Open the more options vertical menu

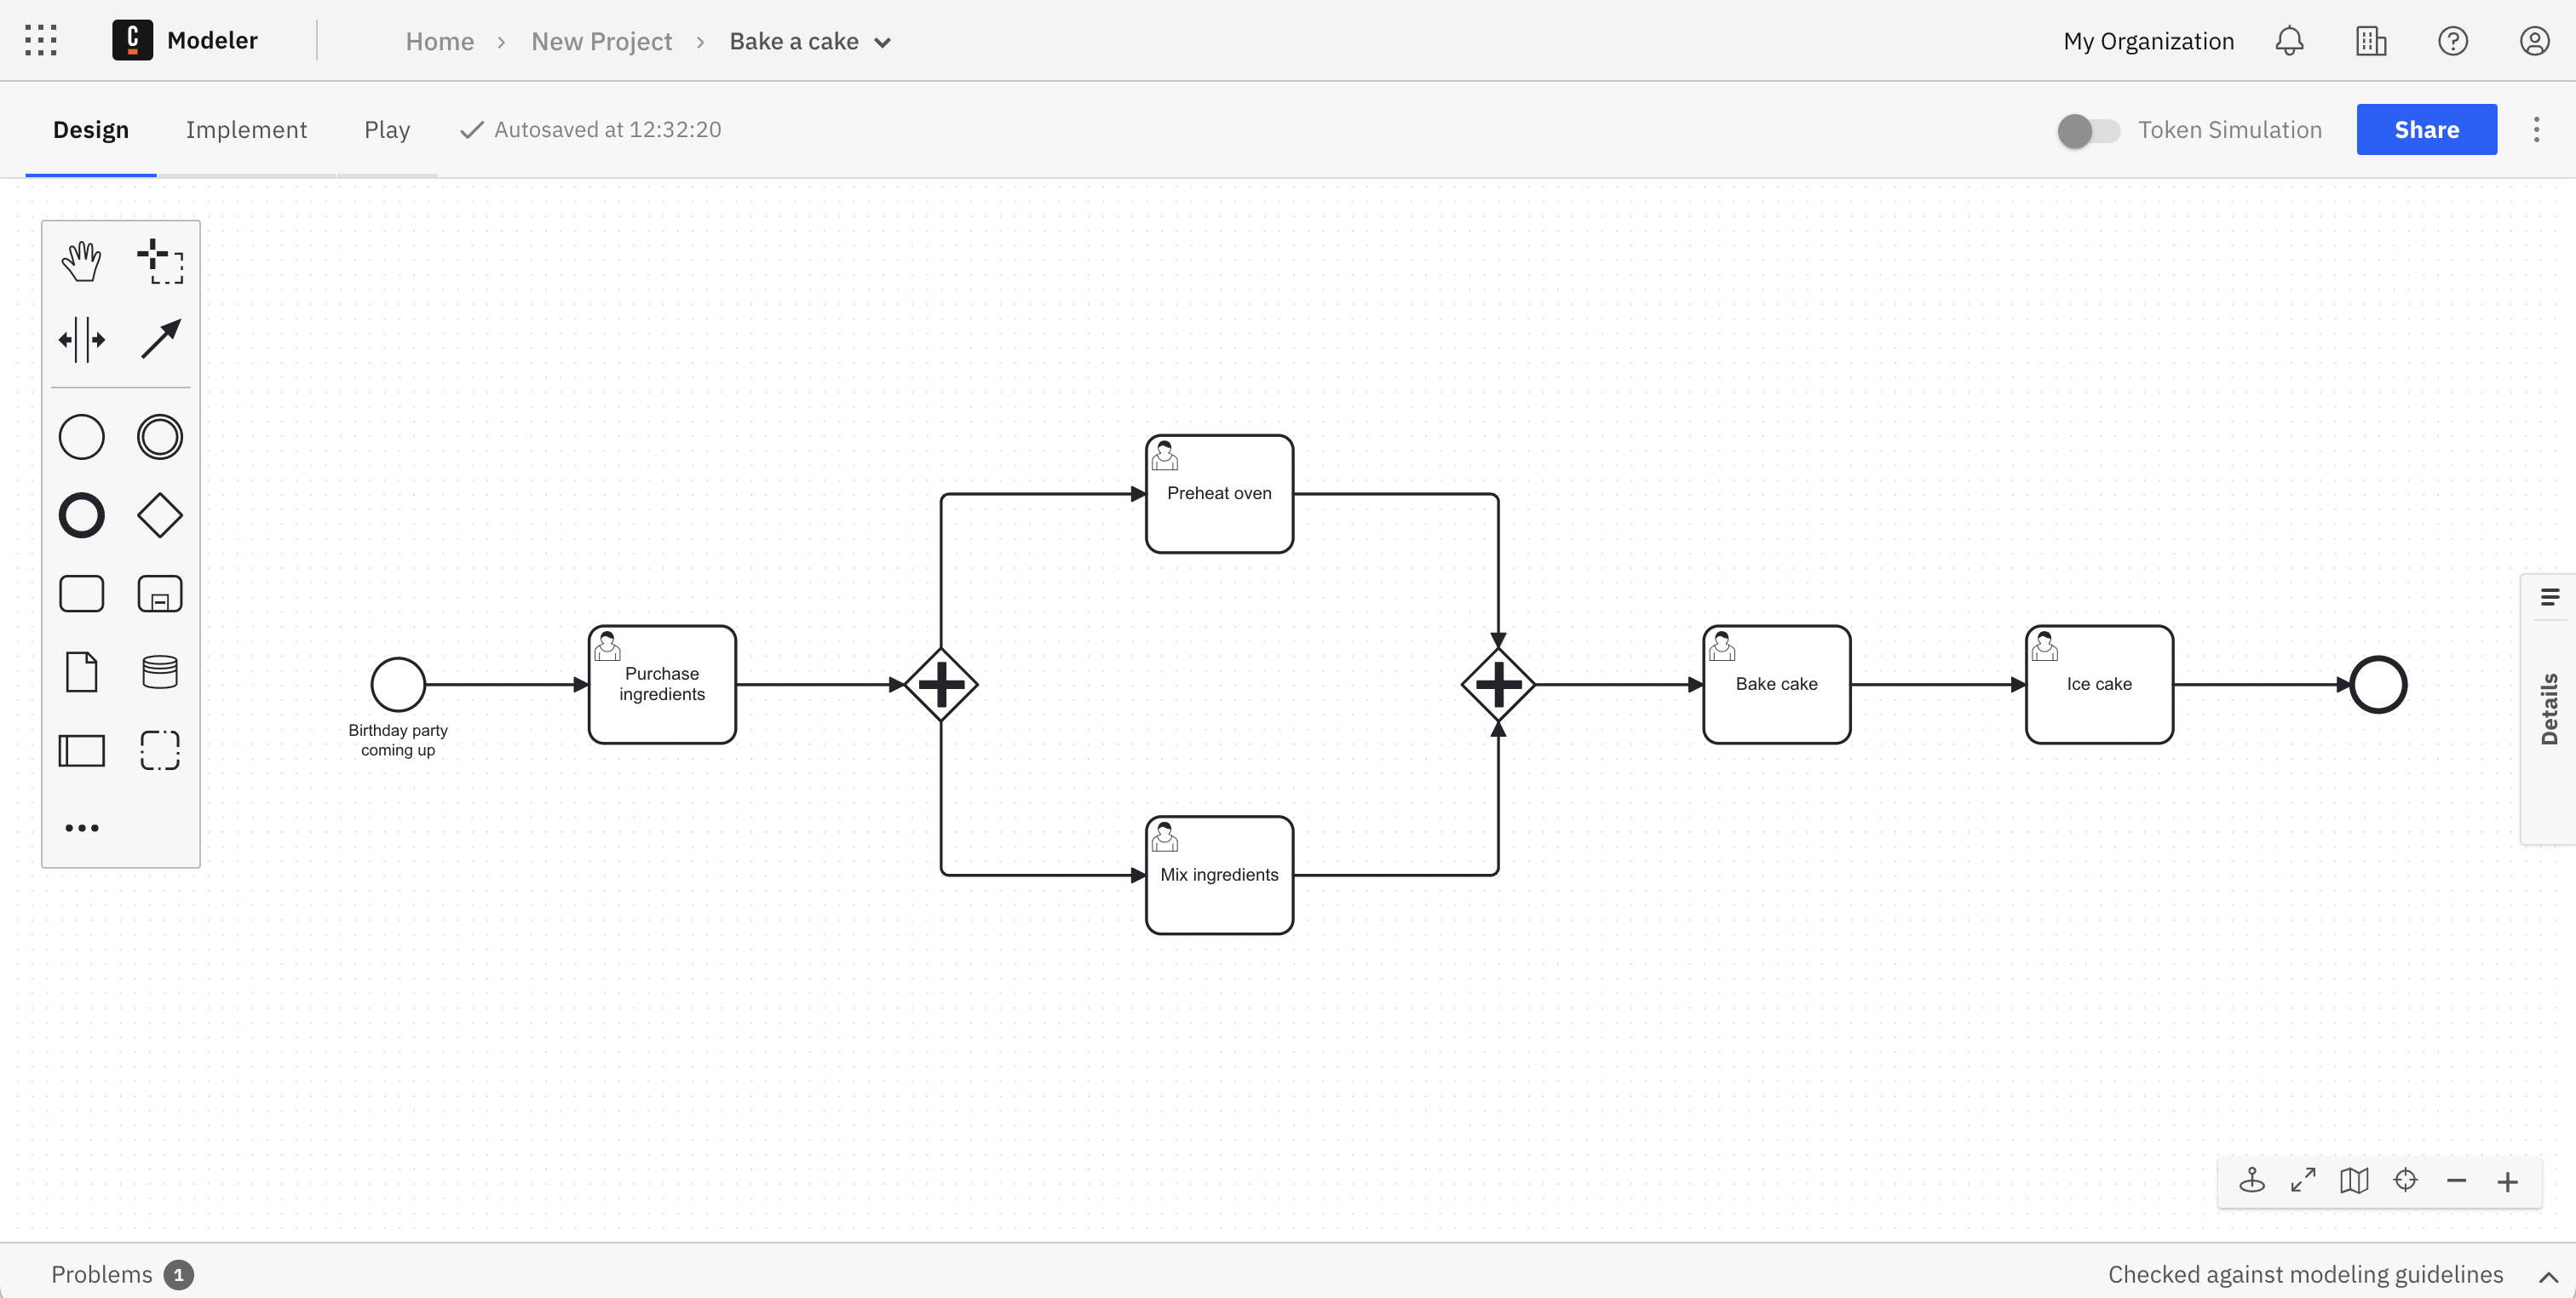pos(2536,129)
